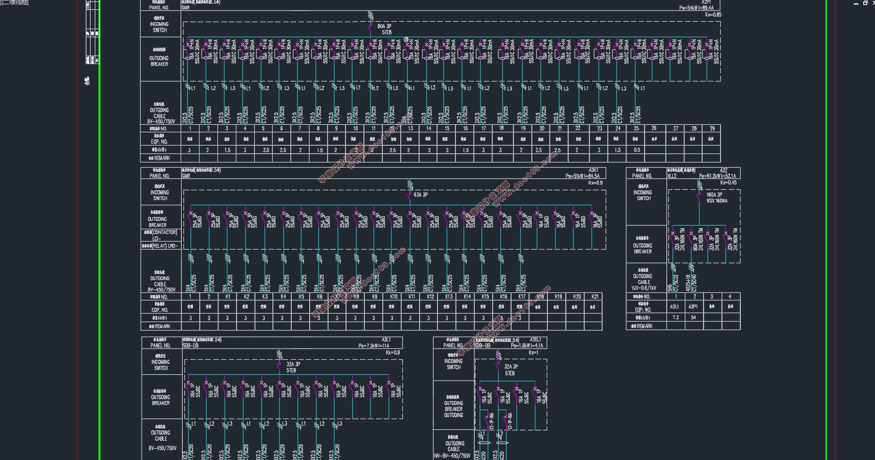The width and height of the screenshot is (875, 460).
Task: Click the A2L1 equipment cell in A2Z table
Action: [x=675, y=307]
